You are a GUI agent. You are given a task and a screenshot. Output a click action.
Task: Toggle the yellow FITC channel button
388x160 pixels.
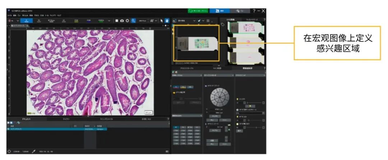(x=76, y=20)
